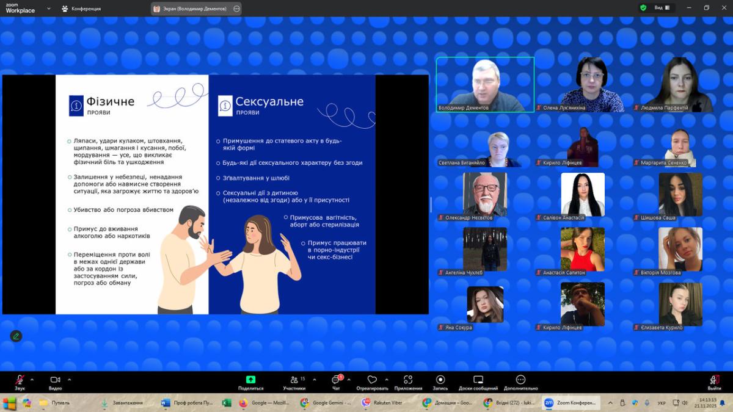Unmute the microphone with Звук button

tap(20, 380)
